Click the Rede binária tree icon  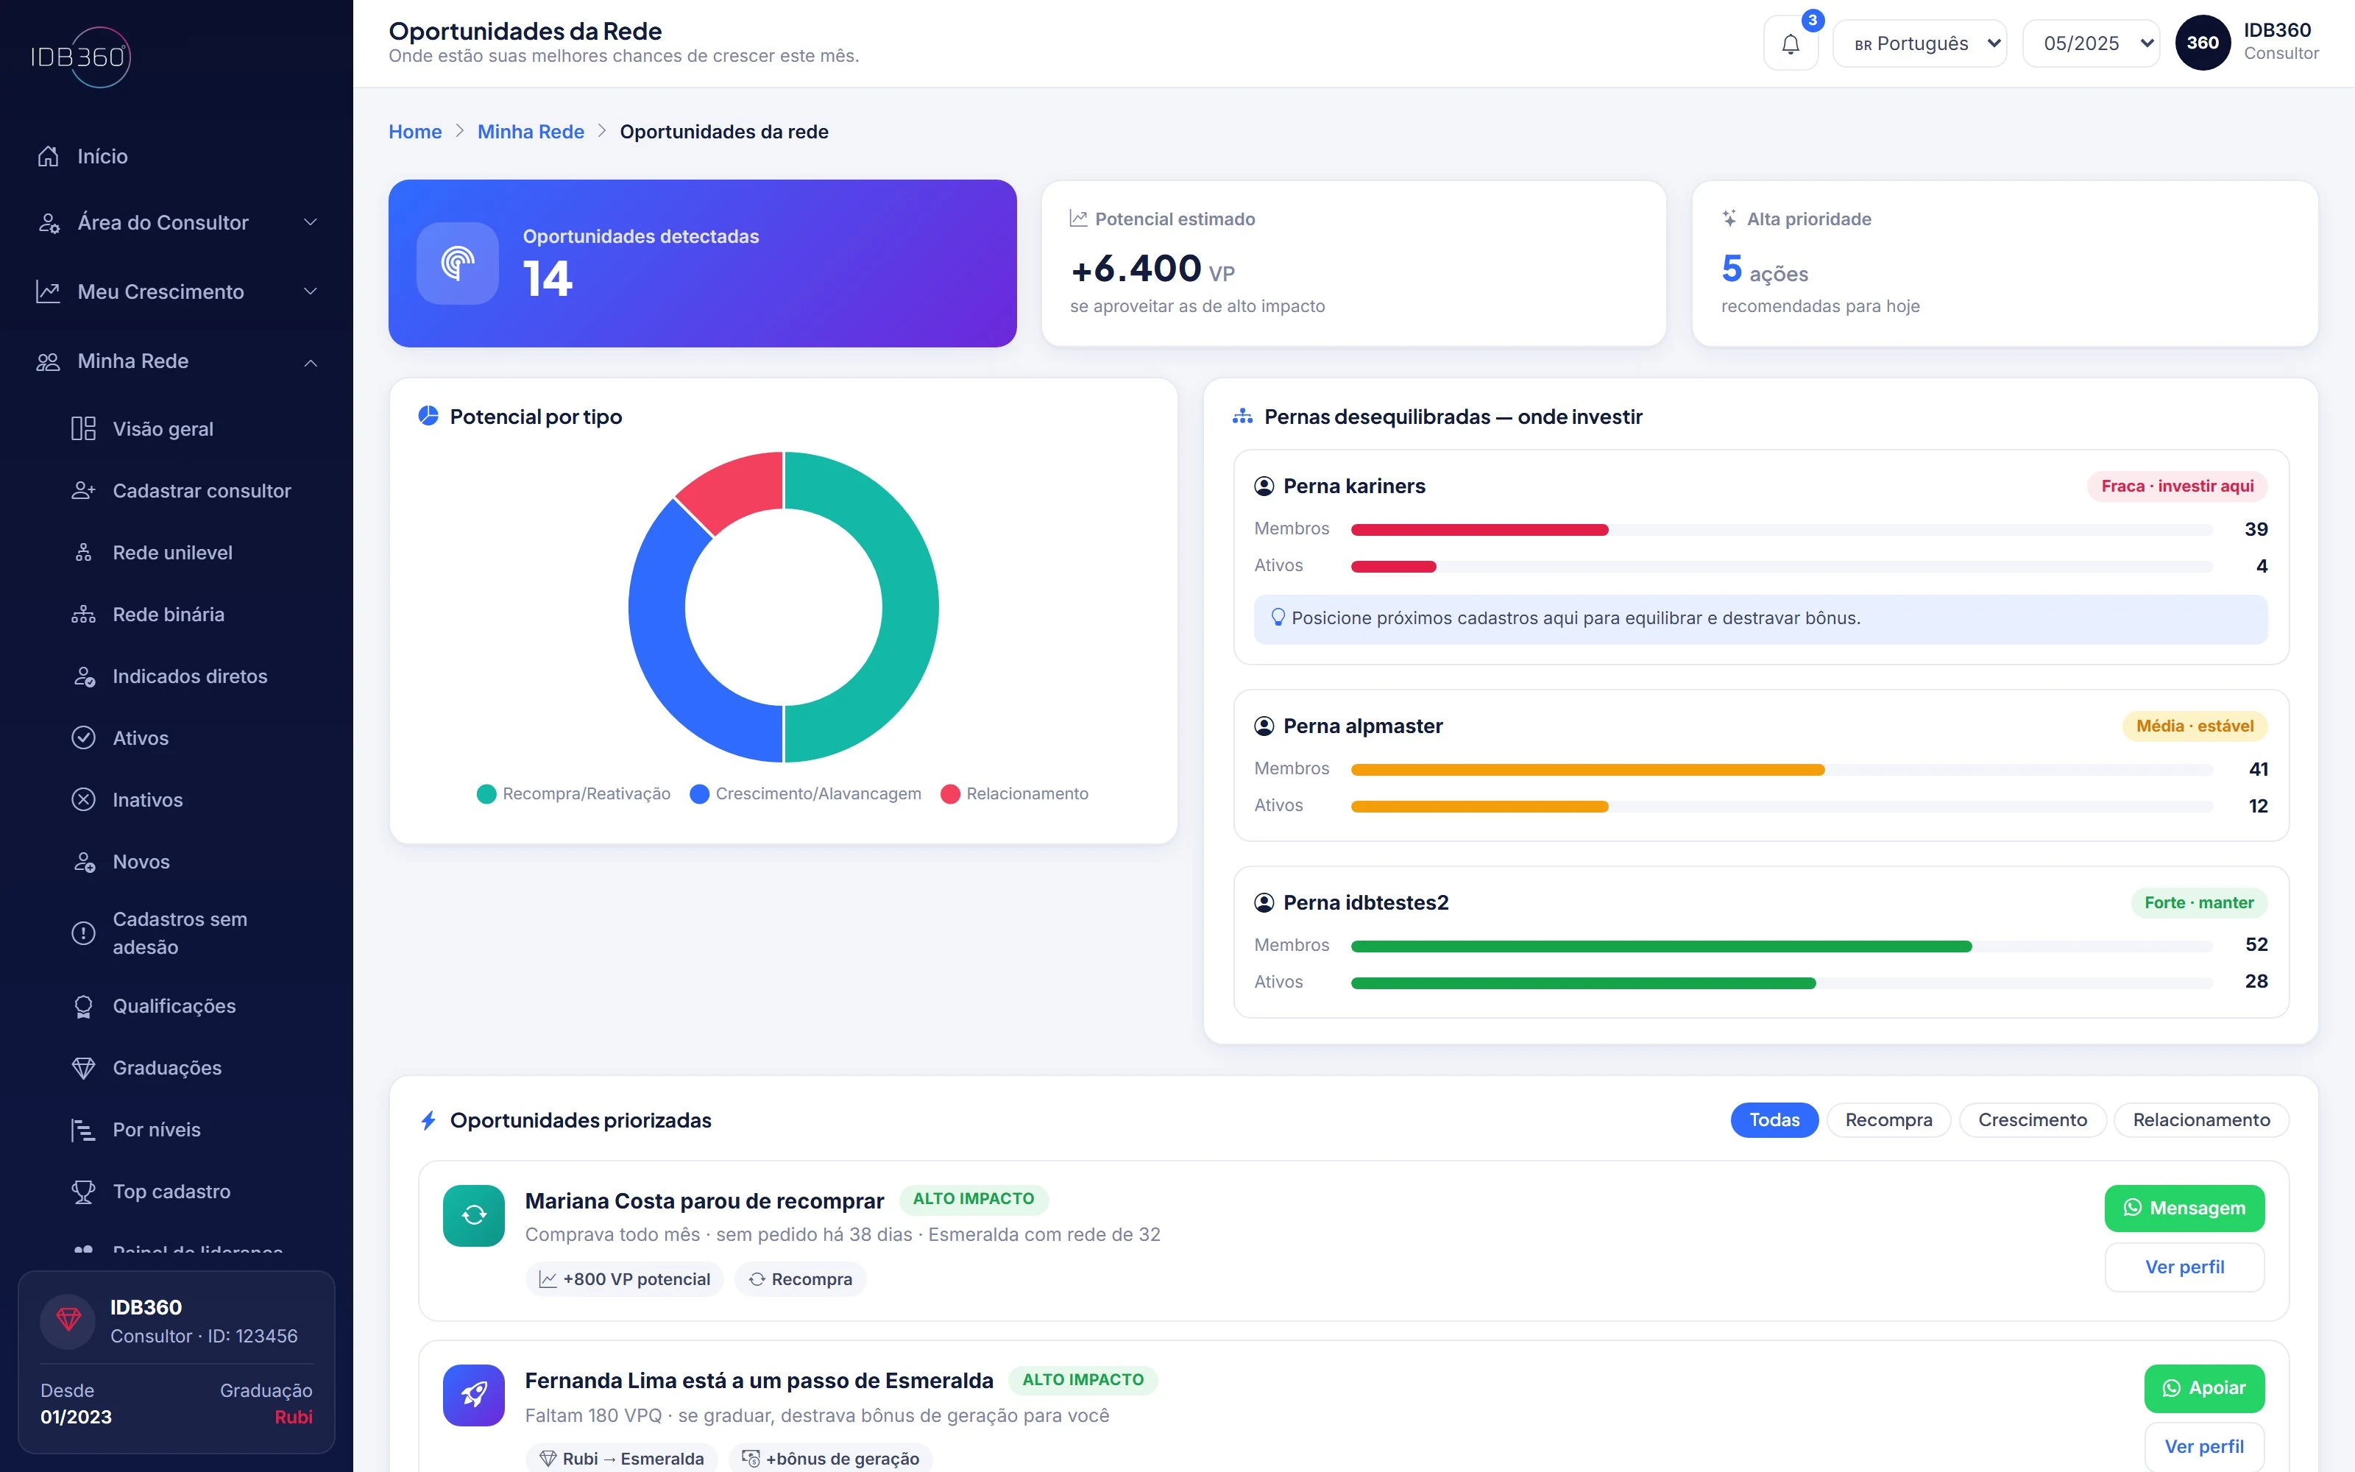pos(84,615)
